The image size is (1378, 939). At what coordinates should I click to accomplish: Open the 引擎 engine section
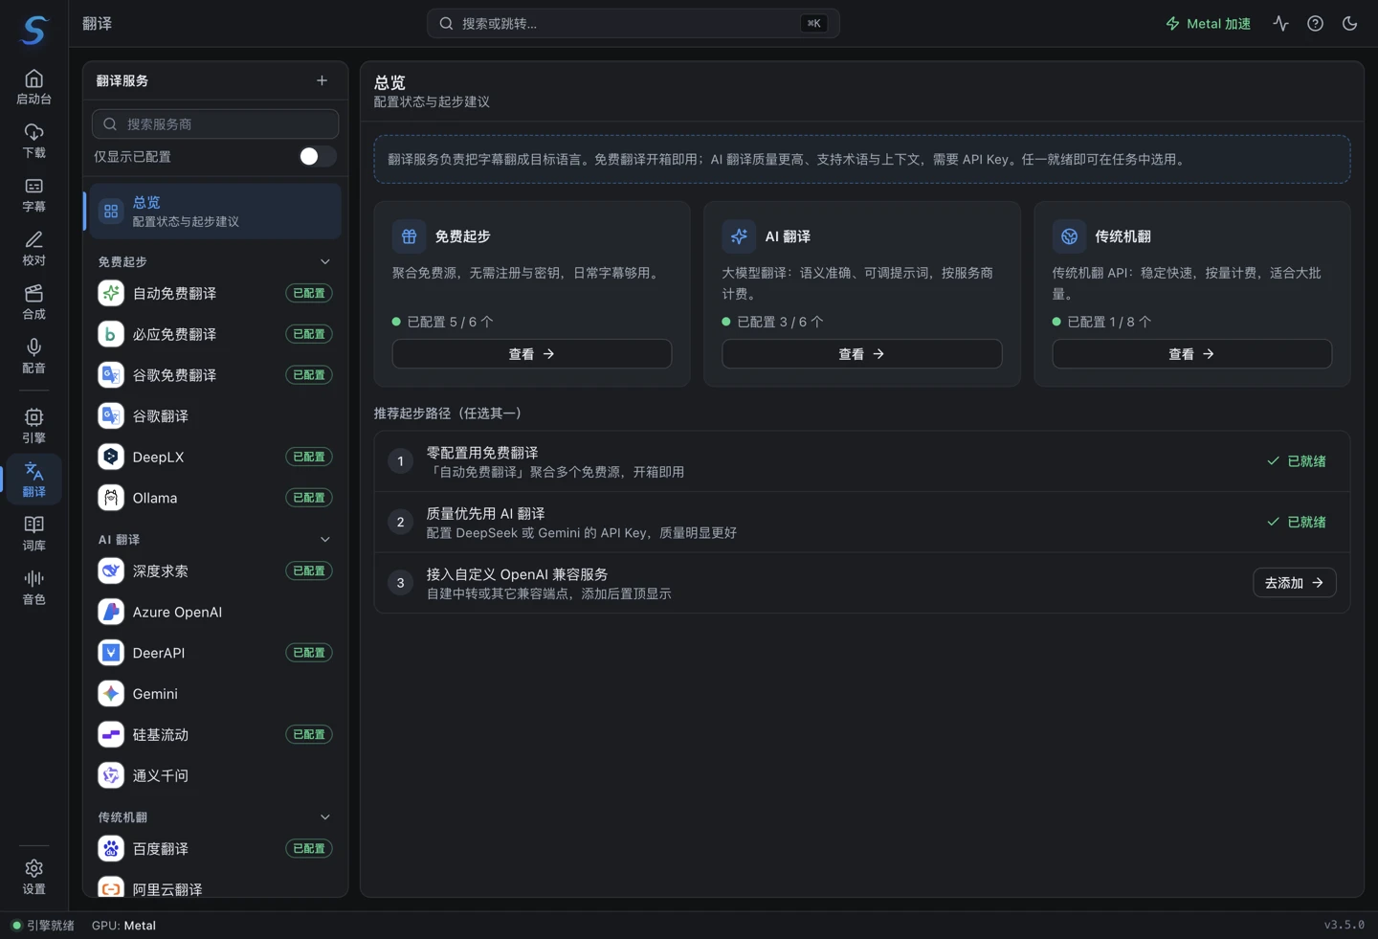point(33,425)
